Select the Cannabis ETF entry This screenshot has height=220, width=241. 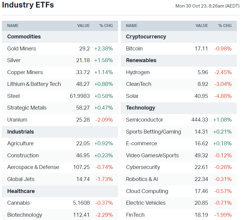click(x=18, y=203)
